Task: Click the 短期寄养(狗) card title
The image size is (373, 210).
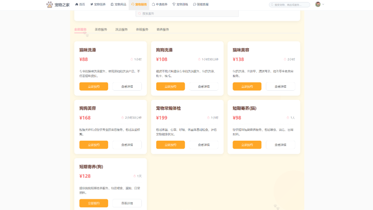Action: (x=91, y=167)
